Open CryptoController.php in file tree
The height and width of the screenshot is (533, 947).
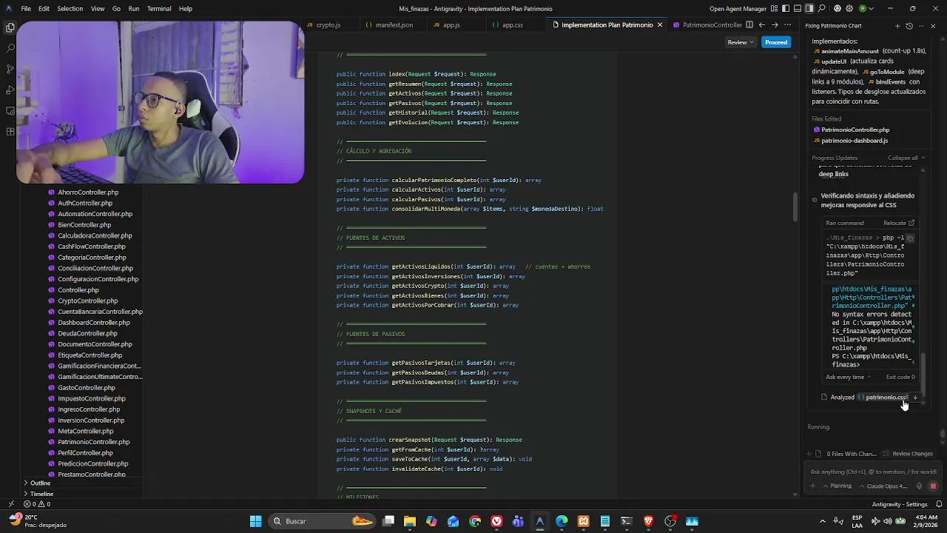click(87, 301)
